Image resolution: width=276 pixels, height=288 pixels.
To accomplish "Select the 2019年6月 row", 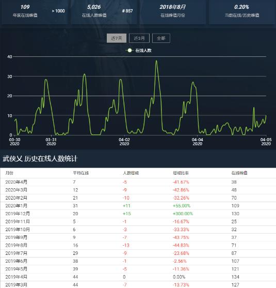I will [138, 261].
